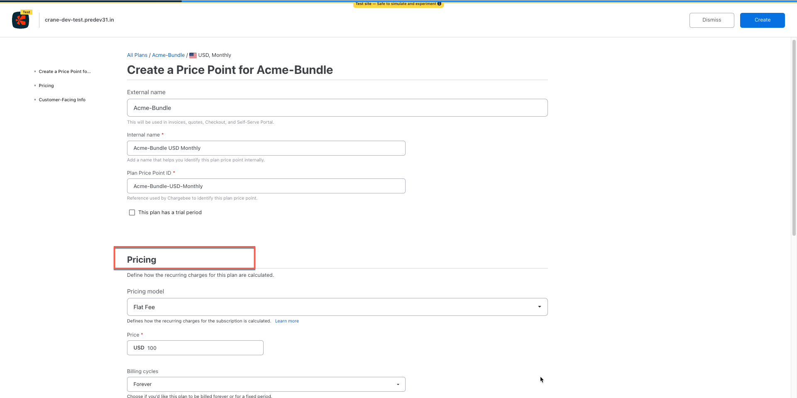Click the Flat Fee dropdown arrow
The width and height of the screenshot is (797, 398).
[x=539, y=307]
